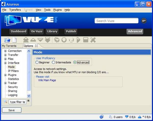The width and height of the screenshot is (153, 121).
Task: Close the Options tab with X
Action: [x=36, y=46]
